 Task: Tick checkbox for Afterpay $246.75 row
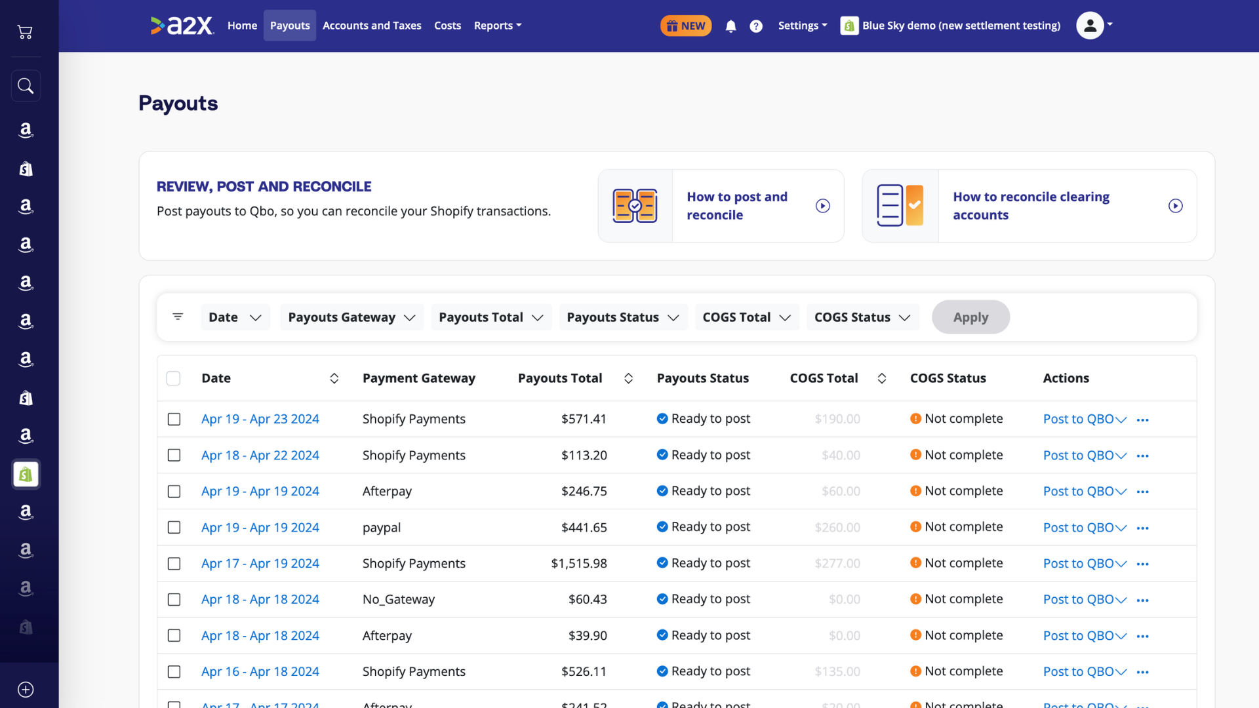(174, 491)
